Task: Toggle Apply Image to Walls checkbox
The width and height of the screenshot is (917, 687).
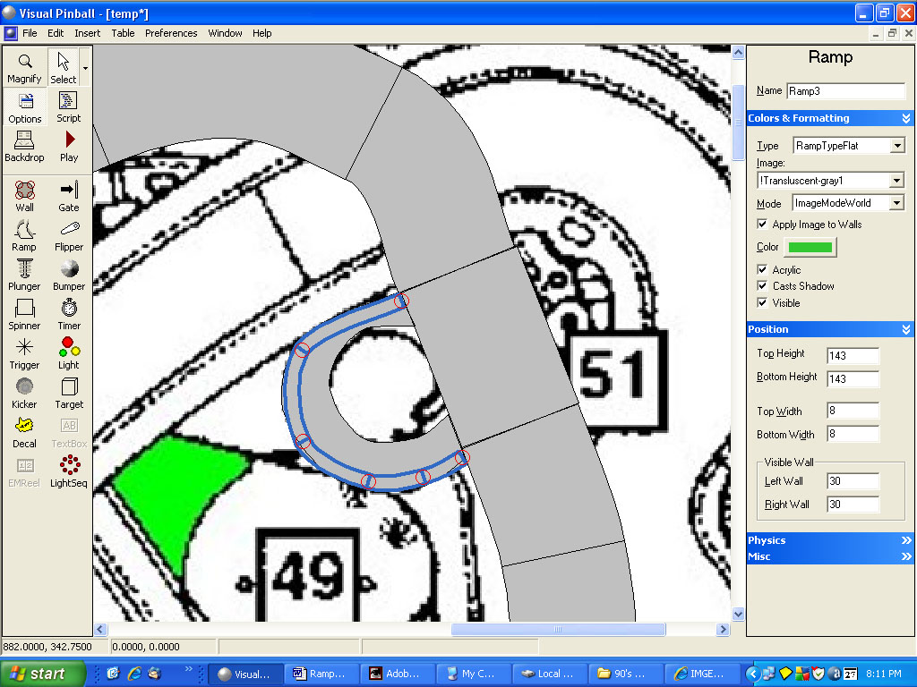Action: pyautogui.click(x=763, y=225)
